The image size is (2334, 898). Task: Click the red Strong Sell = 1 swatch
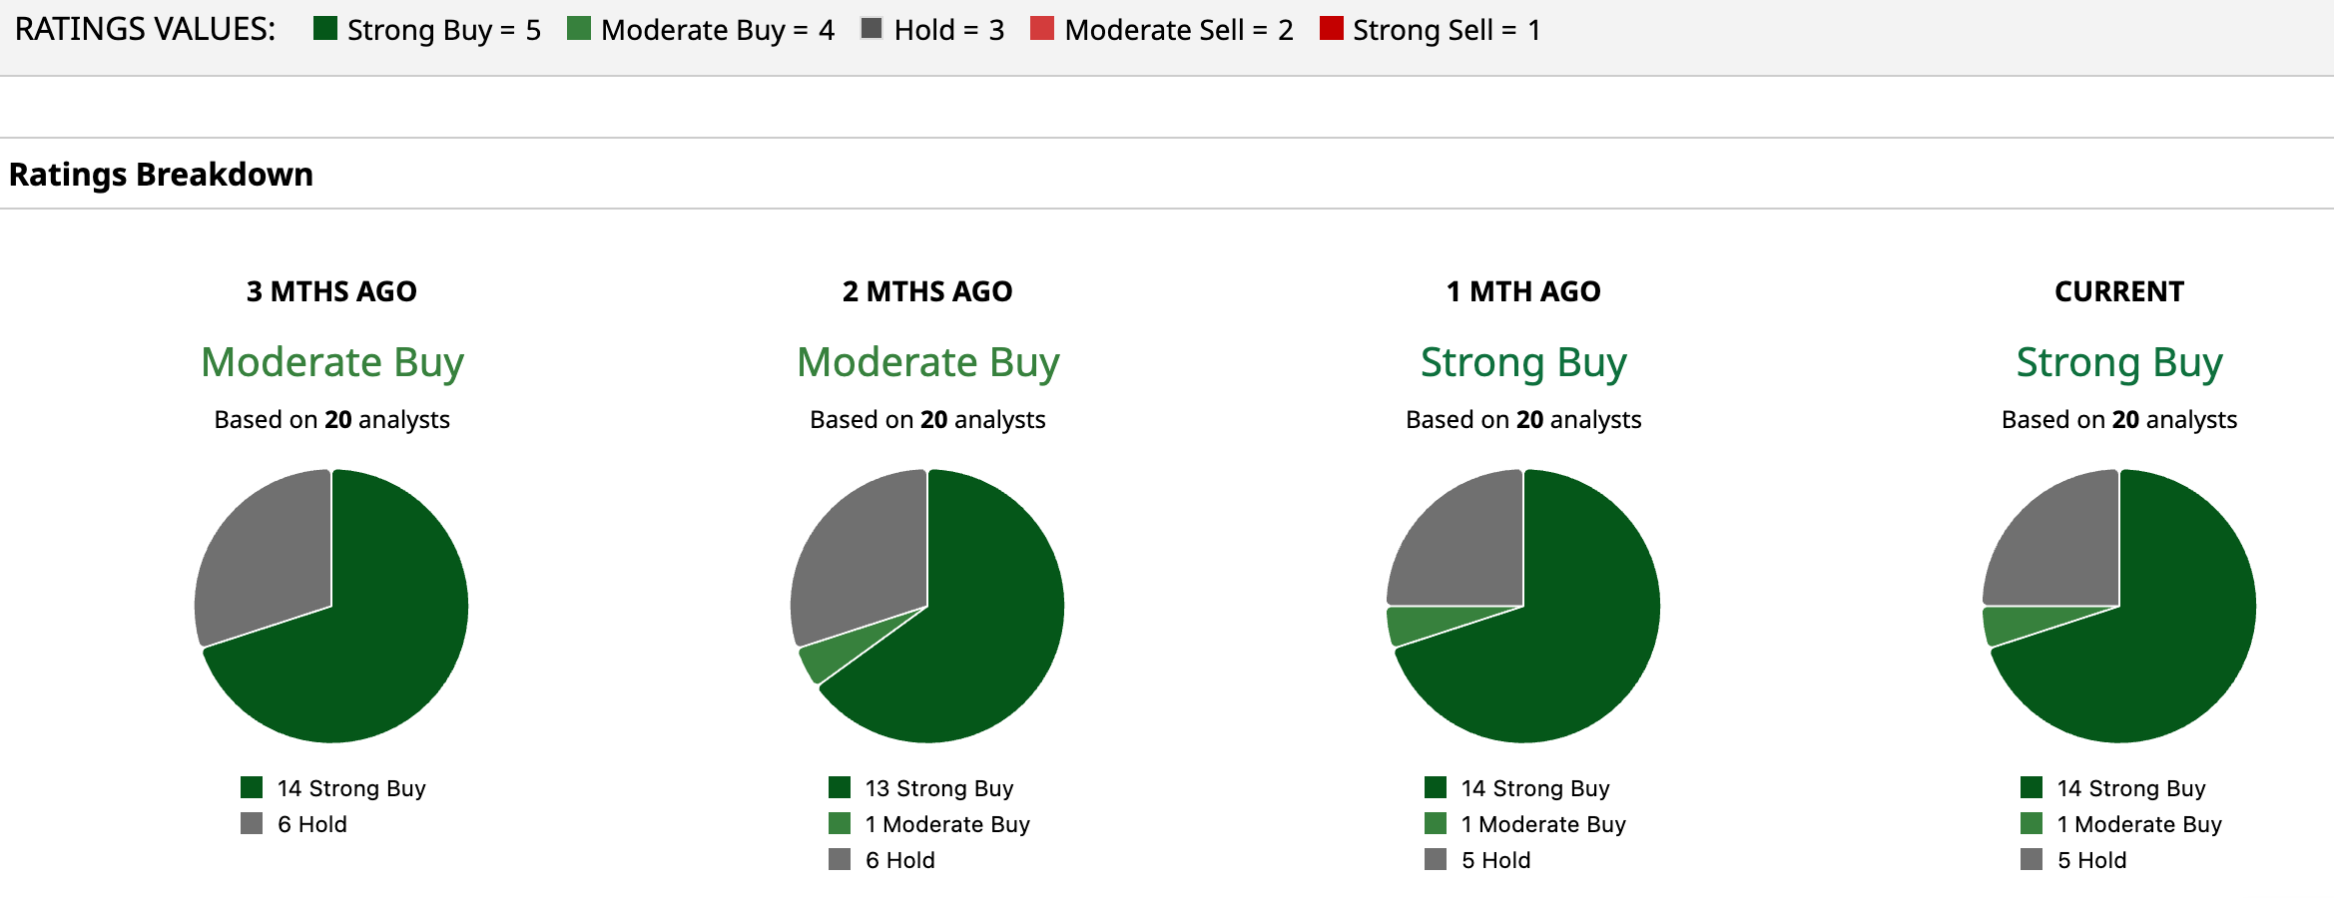point(1331,28)
